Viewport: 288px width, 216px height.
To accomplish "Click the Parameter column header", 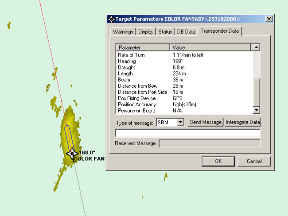I will [x=143, y=47].
